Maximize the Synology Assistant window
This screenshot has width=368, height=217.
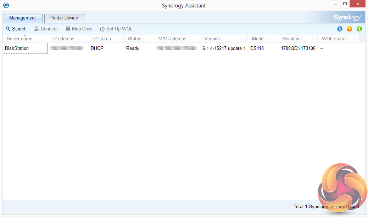coord(345,4)
